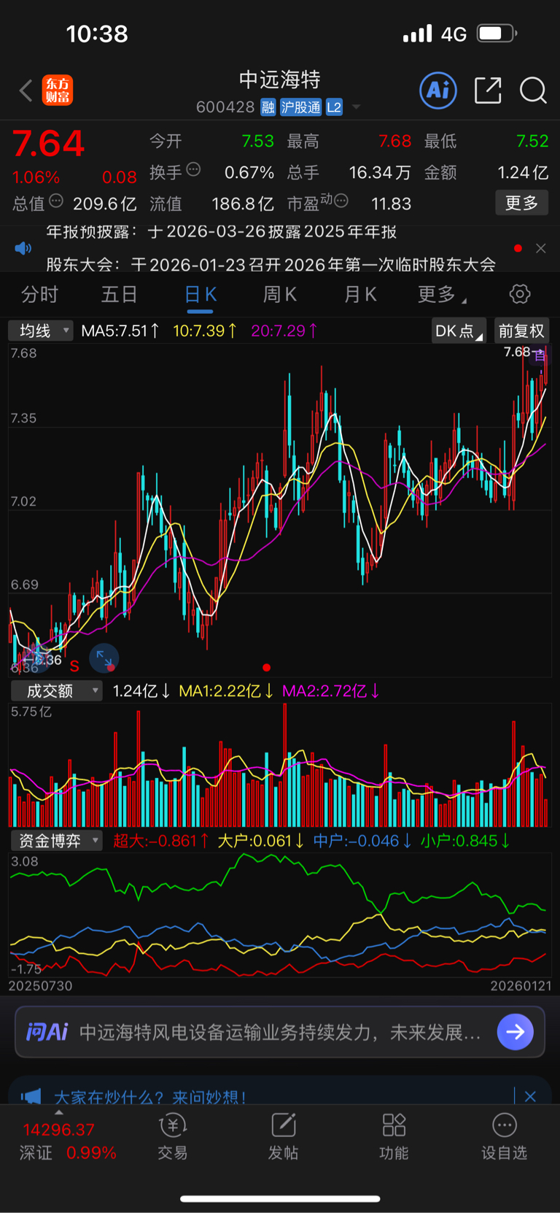Toggle the DK点 signal option
Image resolution: width=560 pixels, height=1213 pixels.
459,331
